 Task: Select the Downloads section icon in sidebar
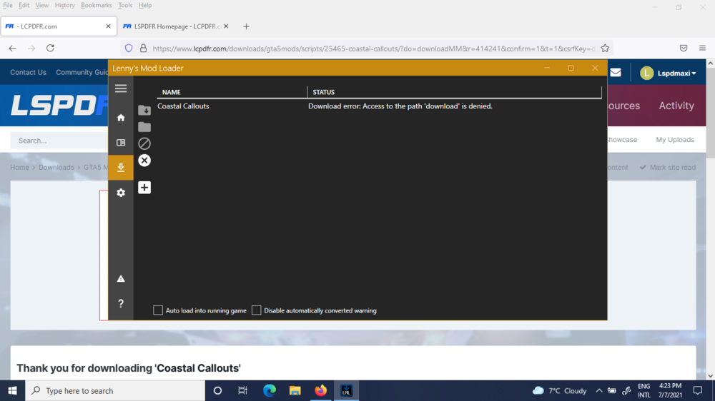pyautogui.click(x=121, y=168)
